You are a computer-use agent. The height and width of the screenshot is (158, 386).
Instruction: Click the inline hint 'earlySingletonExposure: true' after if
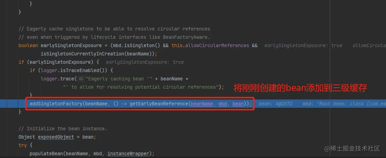(145, 62)
